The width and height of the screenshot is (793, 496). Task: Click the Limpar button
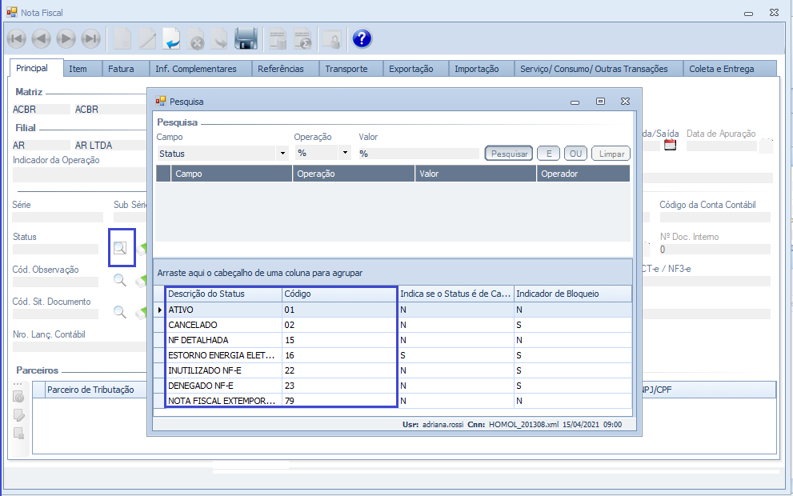coord(611,153)
